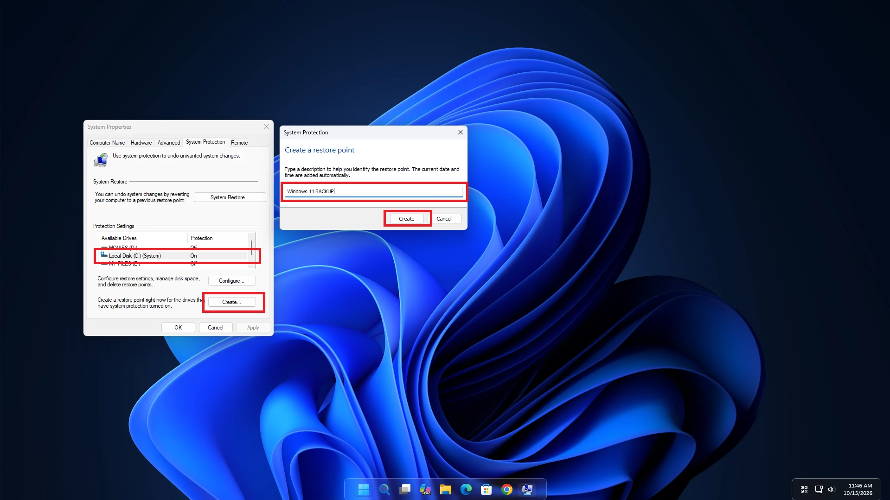Click the Protection column header
The width and height of the screenshot is (890, 500).
217,238
